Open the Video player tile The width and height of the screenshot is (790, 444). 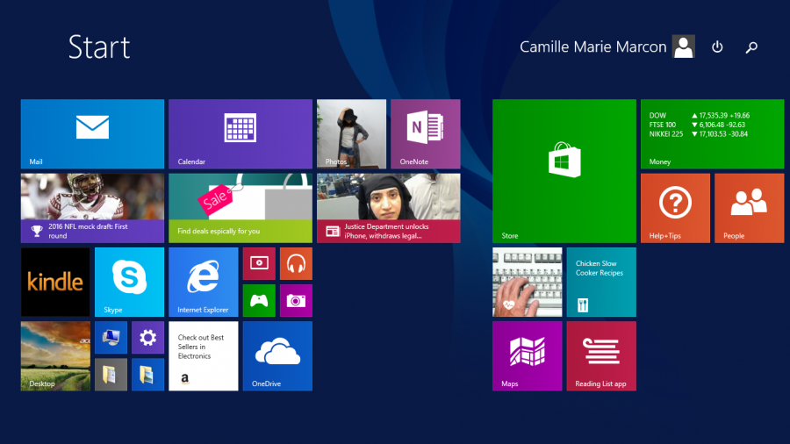tap(259, 263)
